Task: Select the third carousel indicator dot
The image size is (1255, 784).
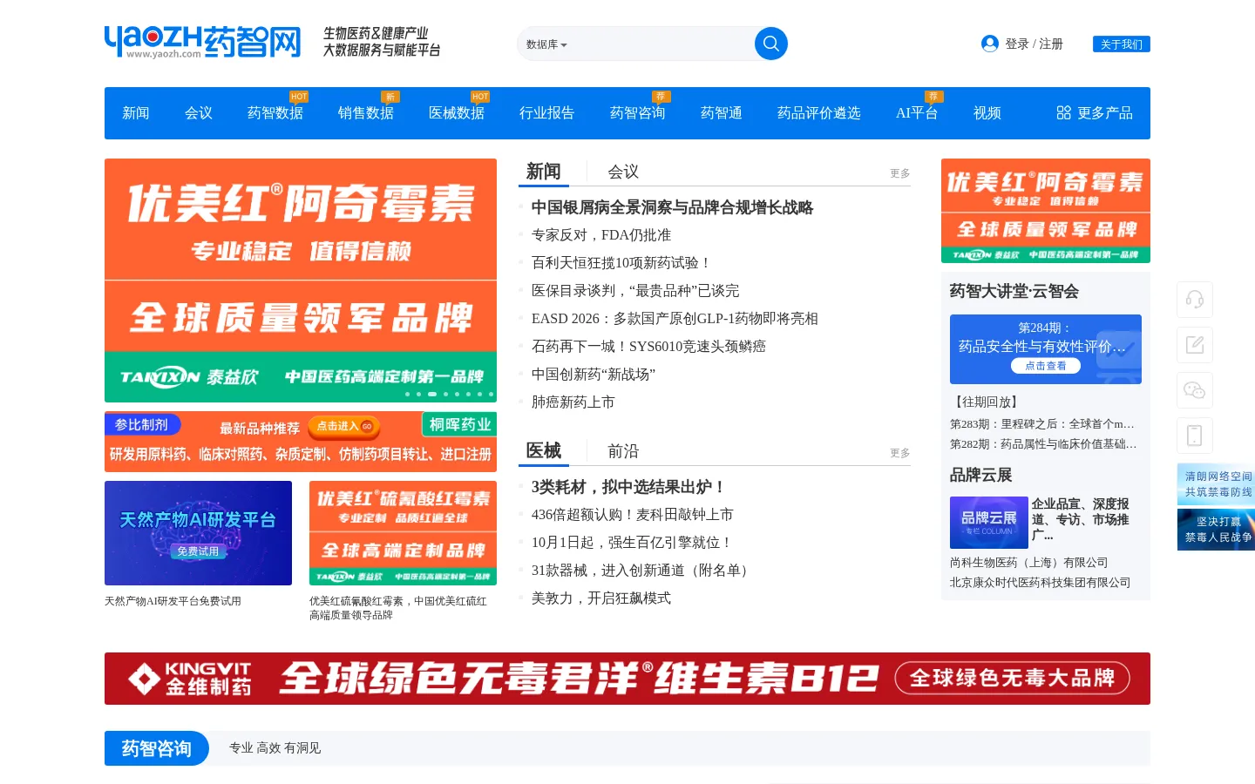Action: coord(432,395)
